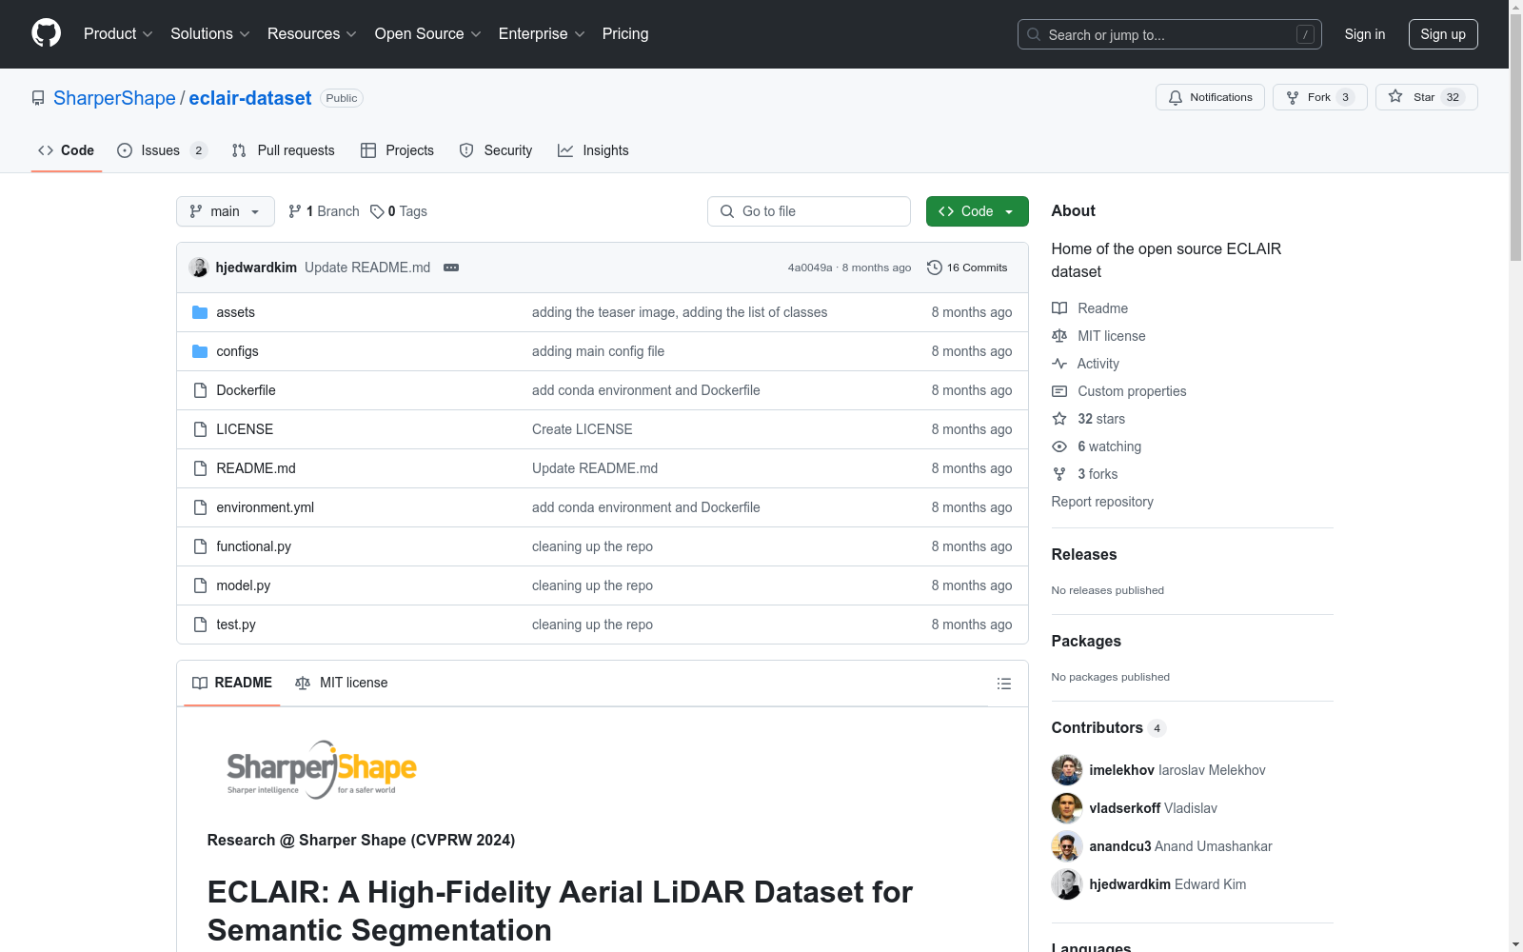Open the Pricing page link
The height and width of the screenshot is (952, 1523).
(x=625, y=34)
